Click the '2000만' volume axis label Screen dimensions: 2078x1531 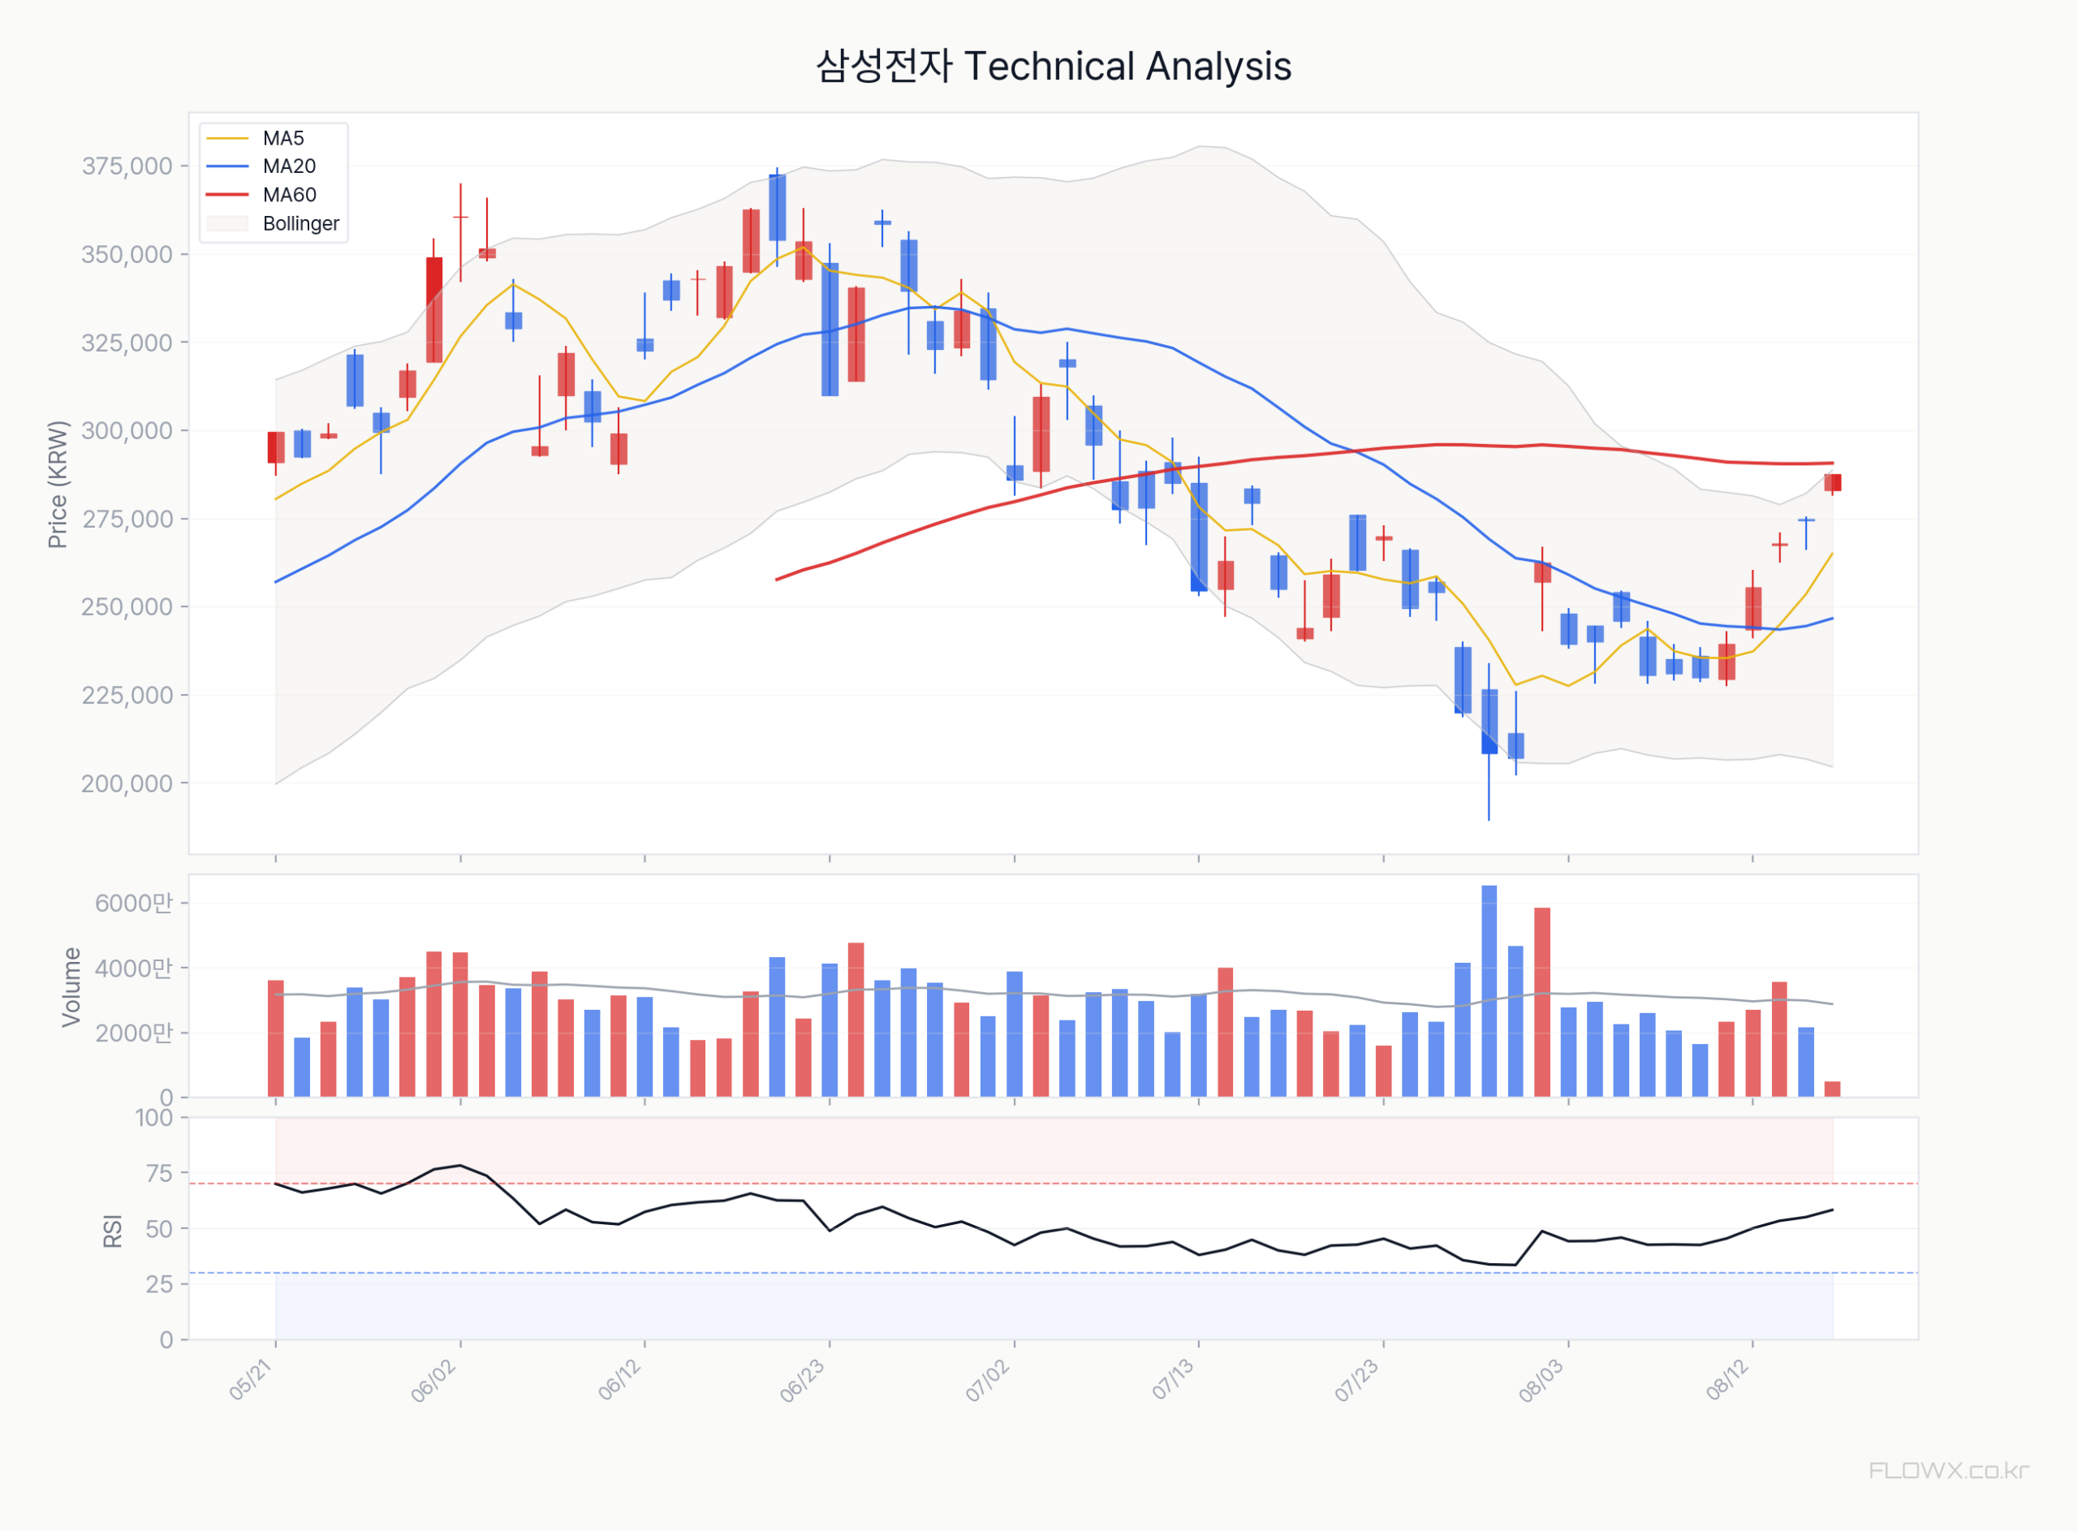point(134,1033)
